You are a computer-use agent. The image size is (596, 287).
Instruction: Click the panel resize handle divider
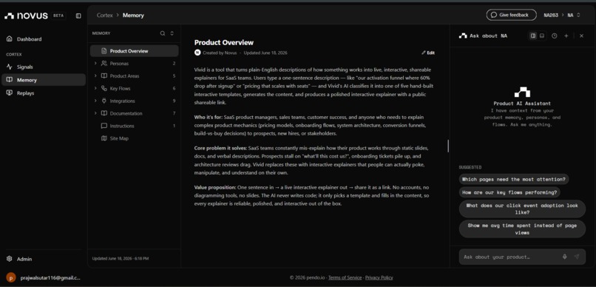tap(448, 146)
